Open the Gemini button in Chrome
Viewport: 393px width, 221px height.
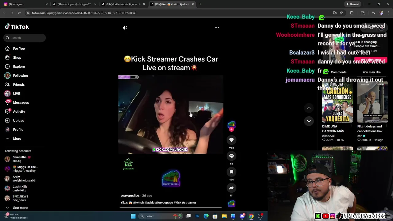coord(352,4)
